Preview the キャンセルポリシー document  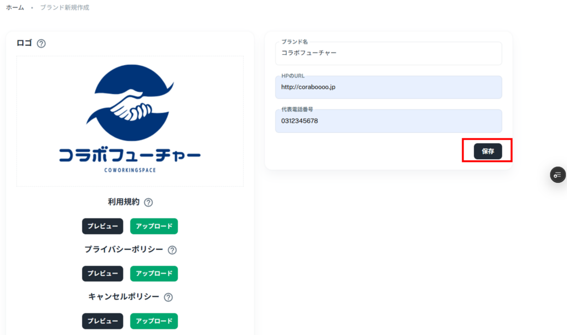(x=102, y=321)
